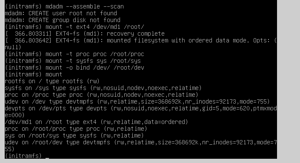This screenshot has width=300, height=163.
Task: Click the 'sys on /root/sys type sysfs' line
Action: click(x=74, y=136)
